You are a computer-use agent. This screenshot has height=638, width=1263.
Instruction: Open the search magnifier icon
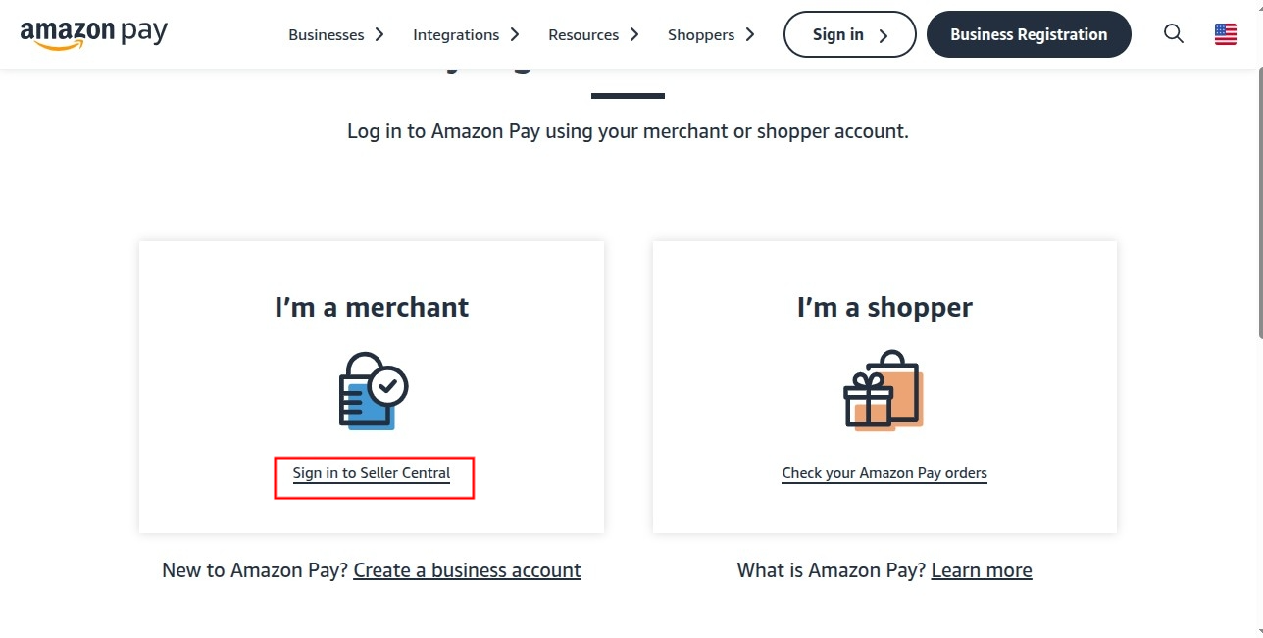[x=1174, y=34]
